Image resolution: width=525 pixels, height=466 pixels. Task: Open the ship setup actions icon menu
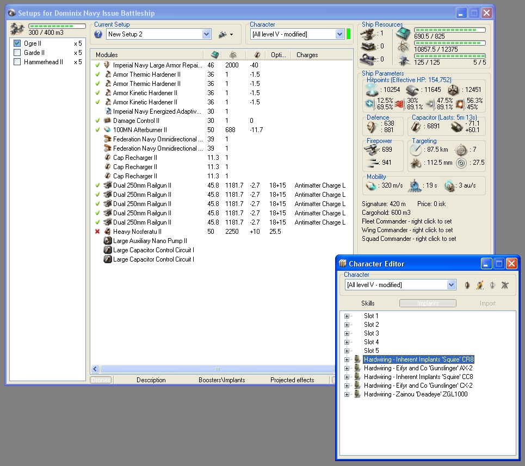pyautogui.click(x=225, y=34)
